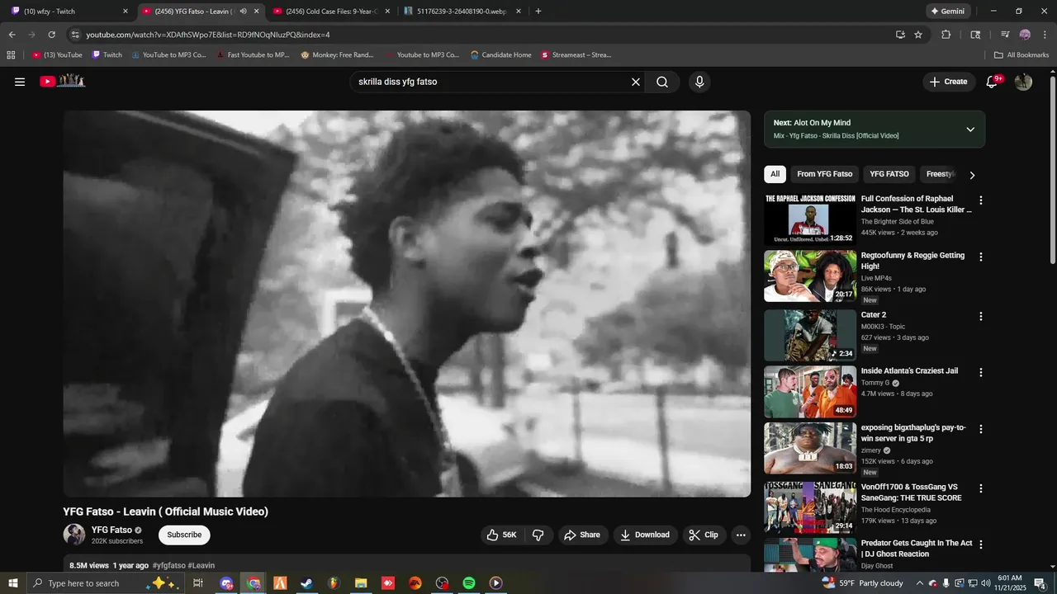Expand the Next: Alot On My Mind playlist

(x=970, y=130)
